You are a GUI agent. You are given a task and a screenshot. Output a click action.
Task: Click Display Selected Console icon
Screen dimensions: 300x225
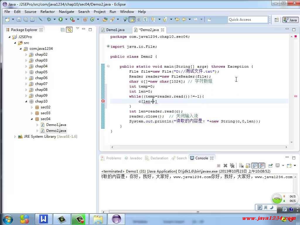click(x=277, y=166)
